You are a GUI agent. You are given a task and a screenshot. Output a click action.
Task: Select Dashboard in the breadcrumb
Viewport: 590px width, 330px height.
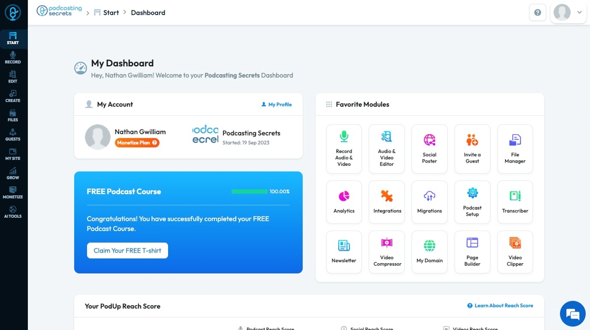[x=148, y=13]
